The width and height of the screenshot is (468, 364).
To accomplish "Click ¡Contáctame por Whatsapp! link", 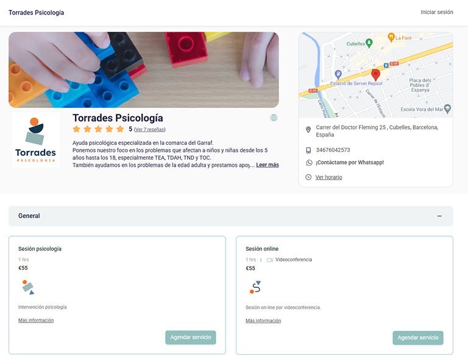I will coord(350,163).
